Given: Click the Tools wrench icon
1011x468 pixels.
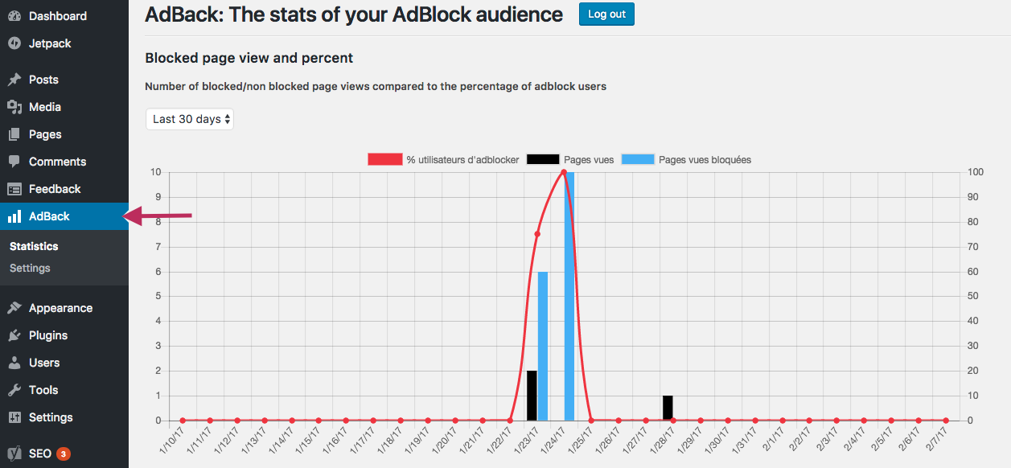Looking at the screenshot, I should pyautogui.click(x=14, y=390).
